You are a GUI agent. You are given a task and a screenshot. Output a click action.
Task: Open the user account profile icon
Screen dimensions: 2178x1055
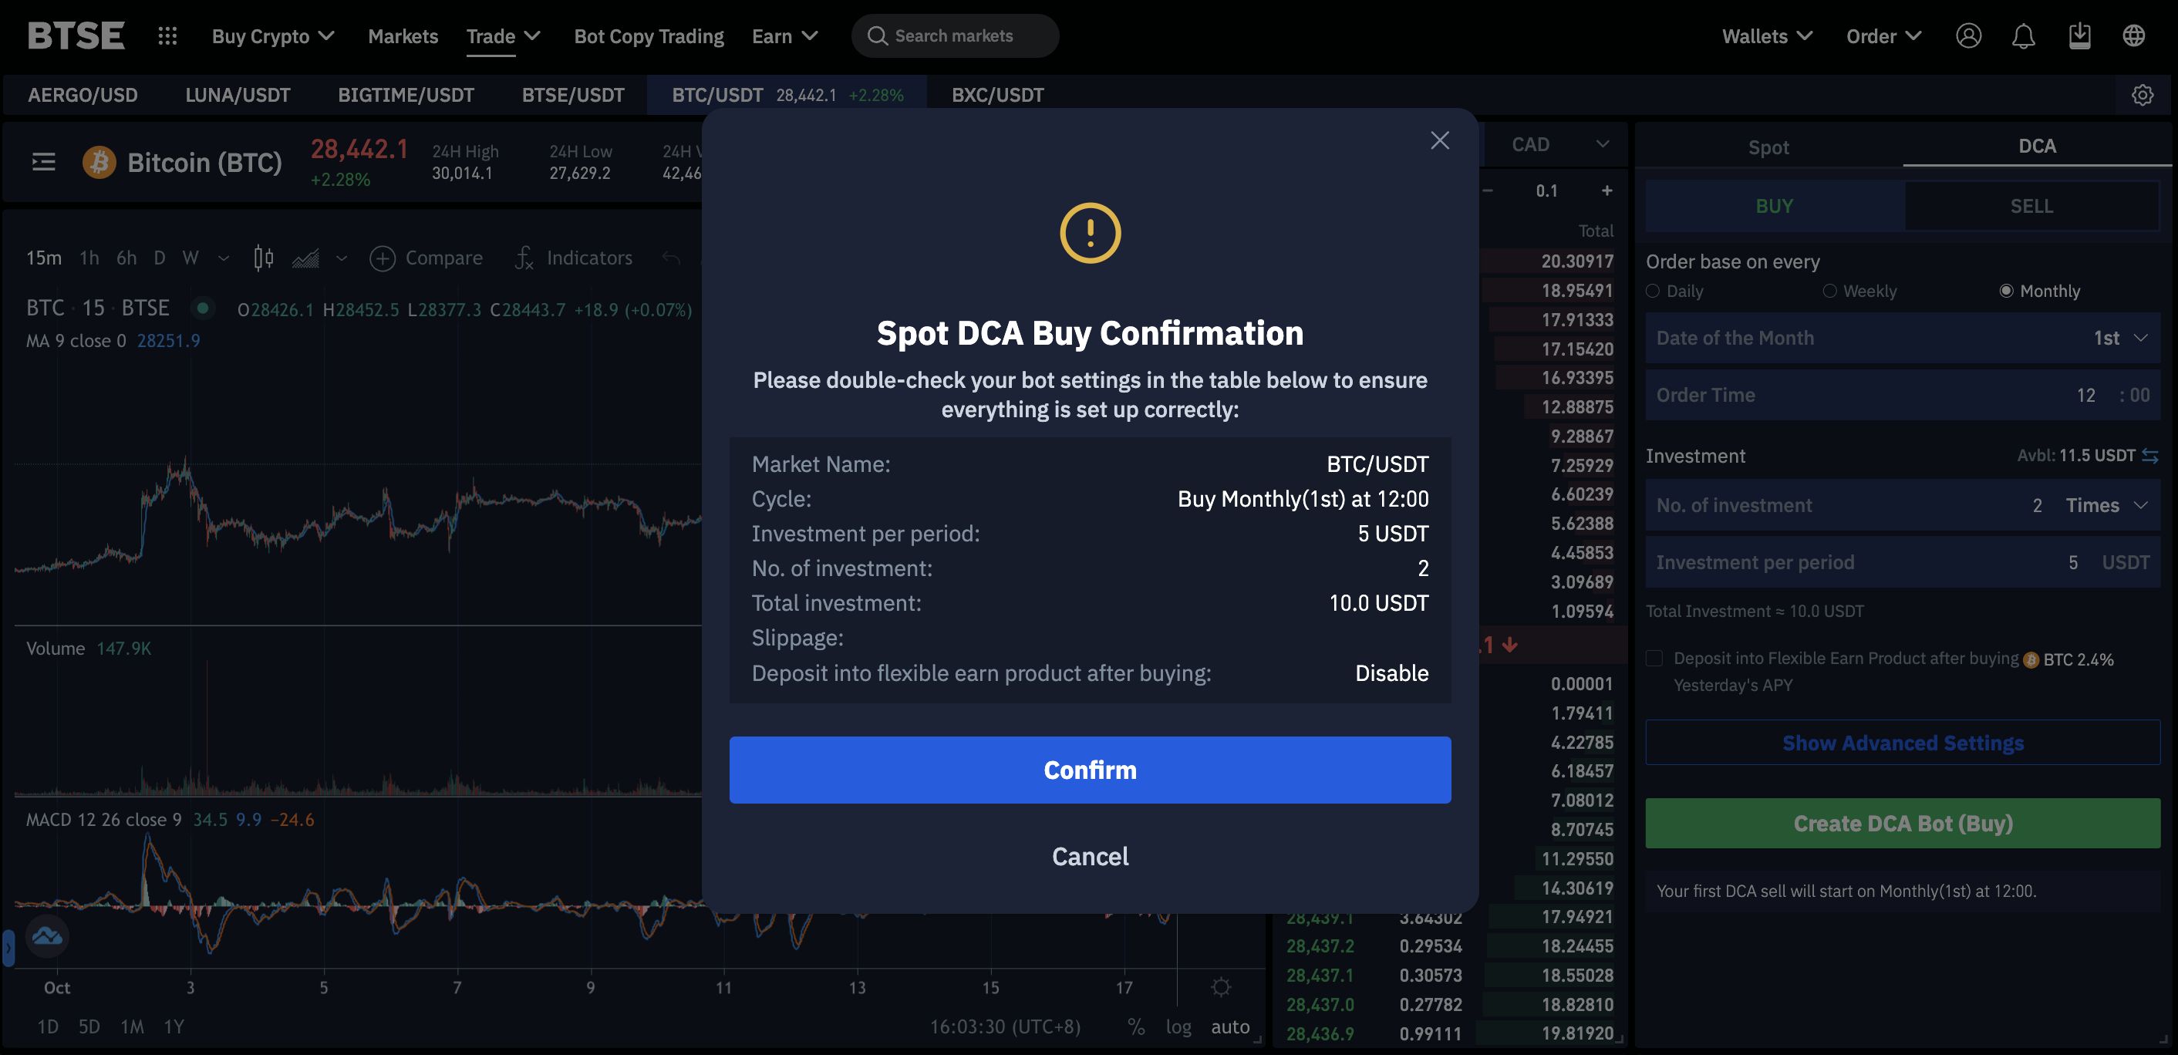(x=1968, y=35)
